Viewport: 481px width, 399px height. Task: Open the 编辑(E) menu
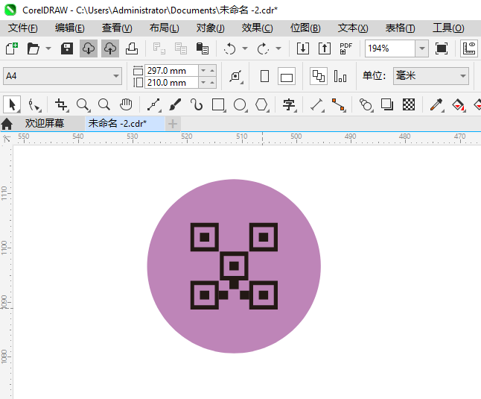point(70,28)
